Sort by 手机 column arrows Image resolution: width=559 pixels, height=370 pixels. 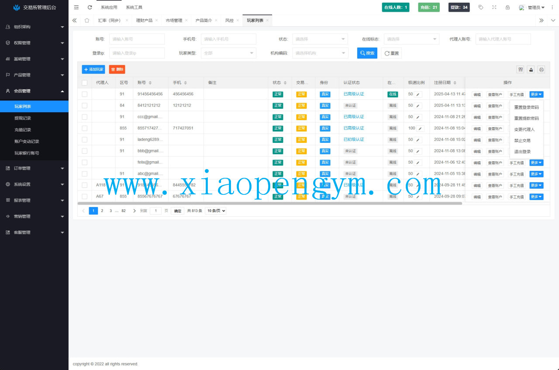tap(185, 83)
